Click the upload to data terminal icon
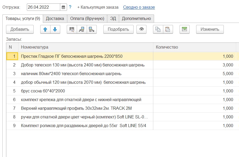 [x=91, y=29]
